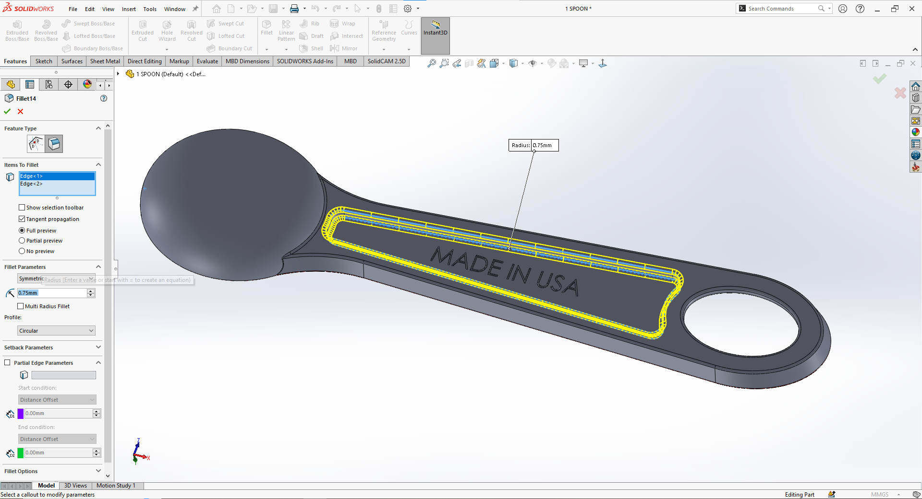
Task: Select the manual fillet feature type
Action: (x=54, y=143)
